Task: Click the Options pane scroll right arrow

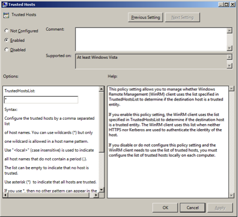Action: [x=96, y=195]
